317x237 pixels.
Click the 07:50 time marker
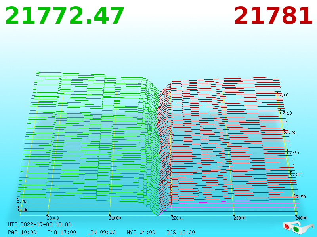click(300, 197)
